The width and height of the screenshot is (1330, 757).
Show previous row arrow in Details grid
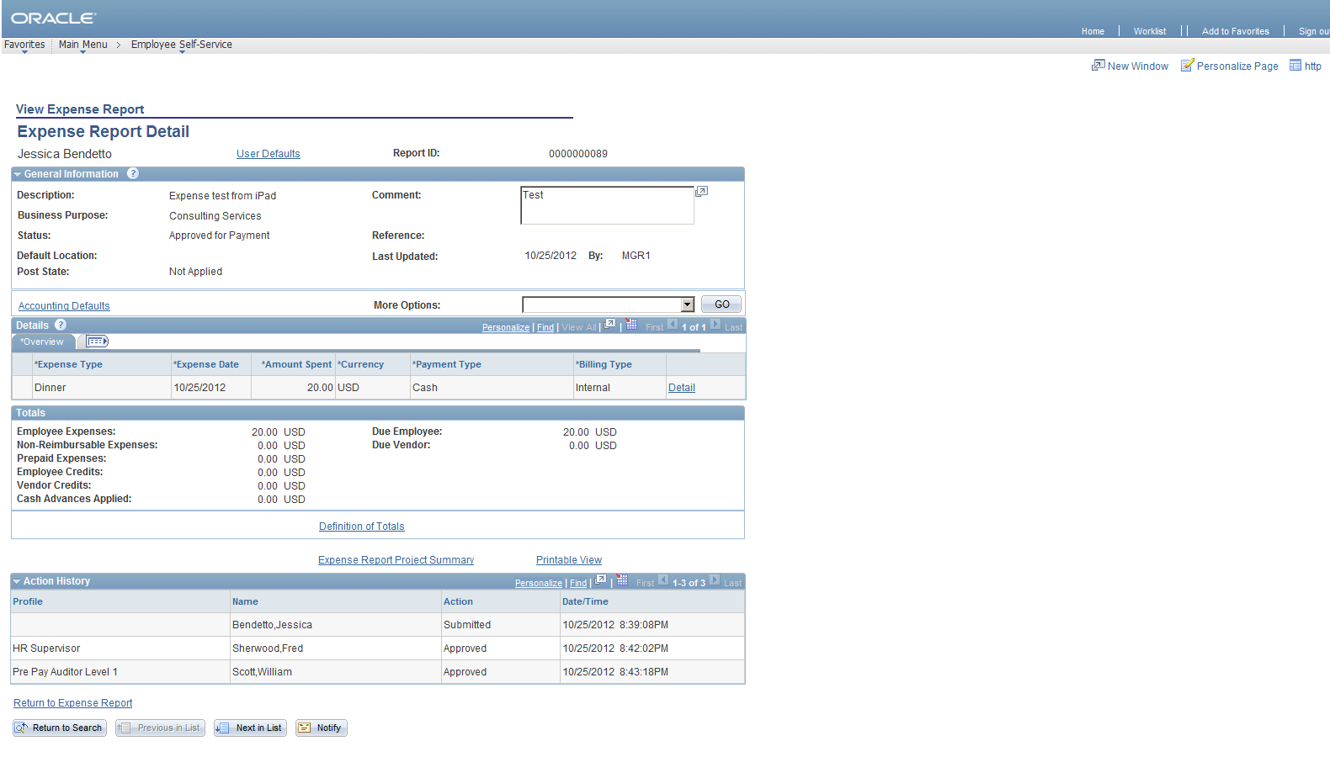point(673,325)
